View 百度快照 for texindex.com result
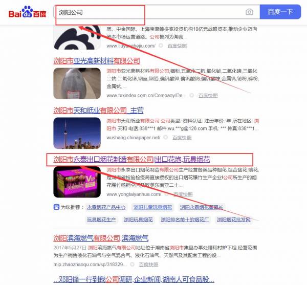307x285 pixels. [208, 96]
